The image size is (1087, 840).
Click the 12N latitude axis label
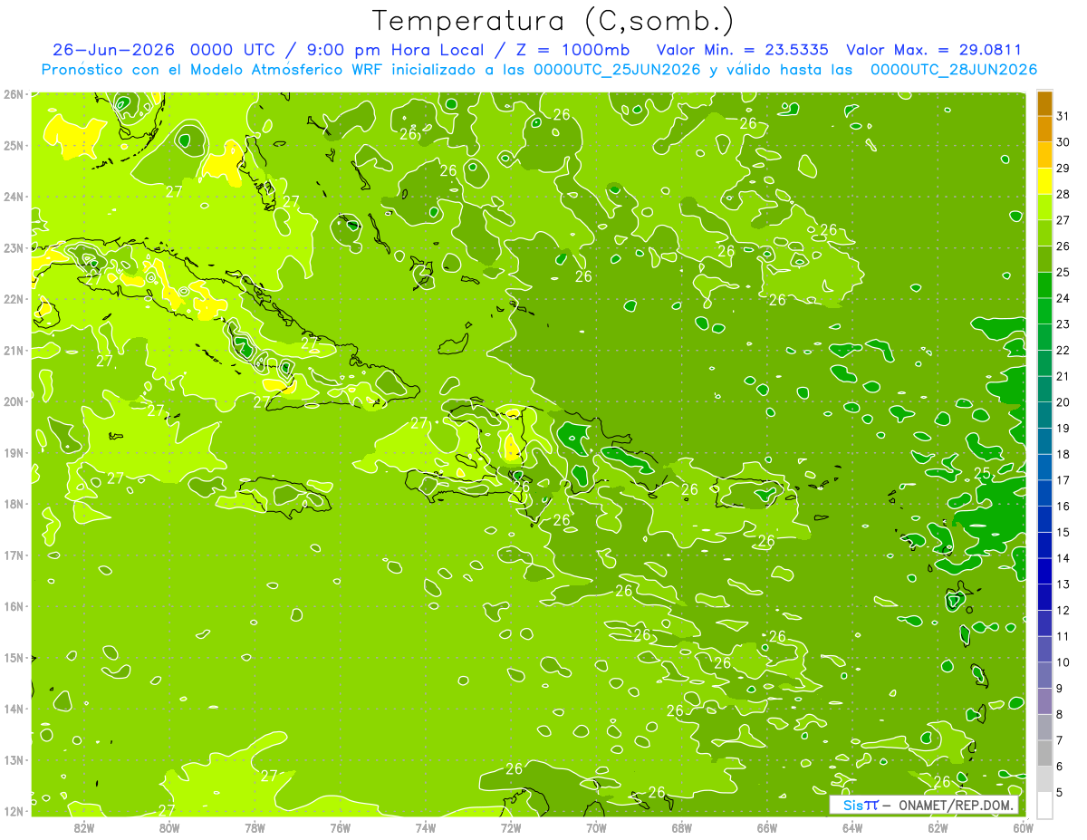tap(14, 811)
